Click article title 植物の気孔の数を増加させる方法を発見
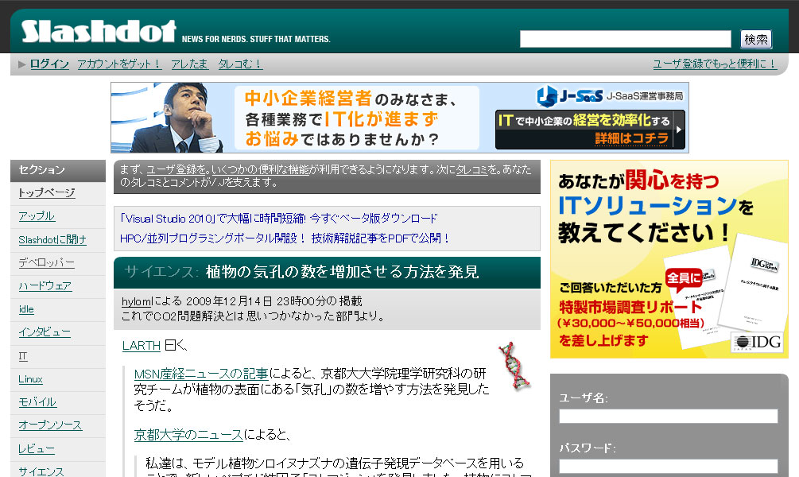799x477 pixels. point(342,272)
